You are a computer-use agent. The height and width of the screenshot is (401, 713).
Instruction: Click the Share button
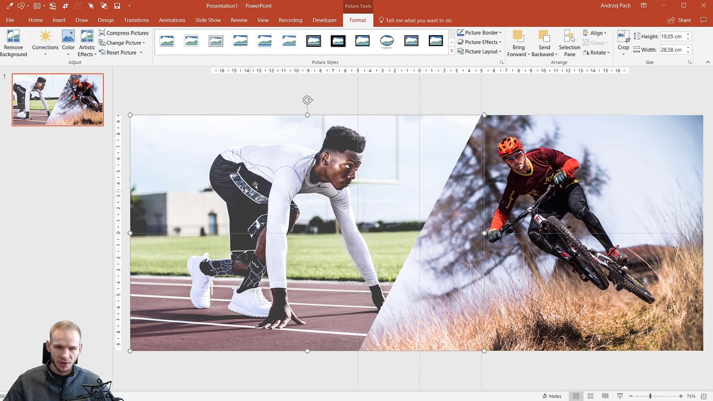pos(680,20)
